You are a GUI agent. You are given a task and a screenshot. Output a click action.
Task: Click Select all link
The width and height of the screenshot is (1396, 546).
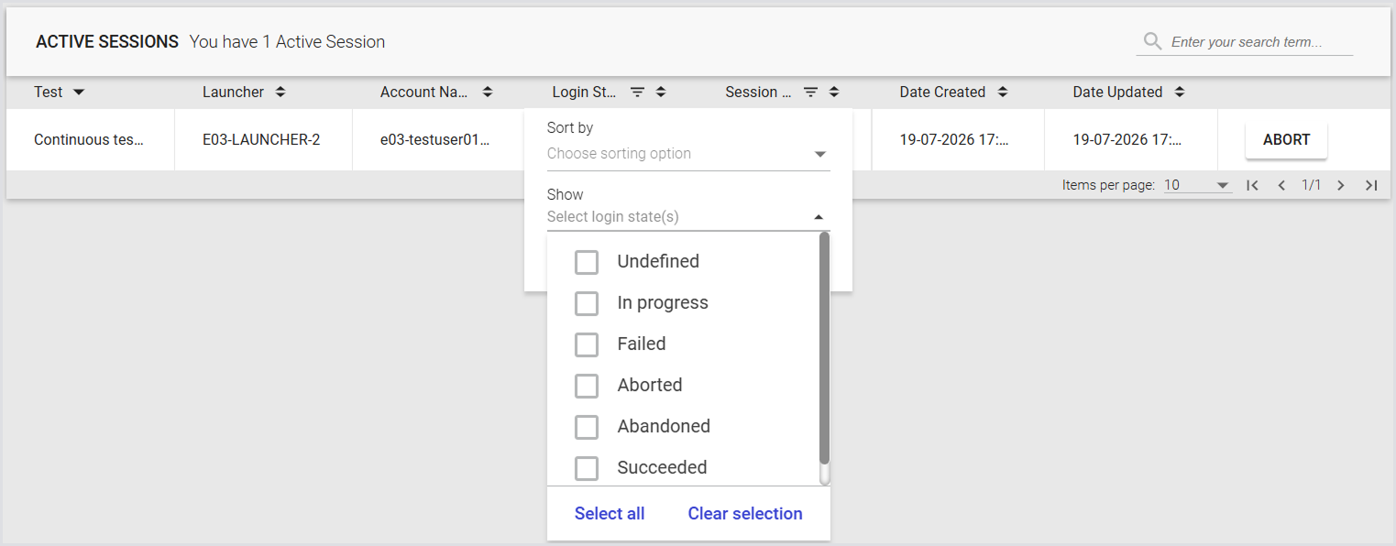(x=610, y=514)
